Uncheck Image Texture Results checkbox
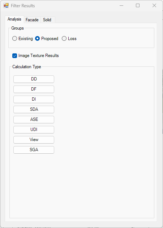163x228 pixels. 14,56
